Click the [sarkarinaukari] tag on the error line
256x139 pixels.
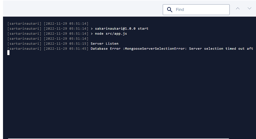(24, 49)
